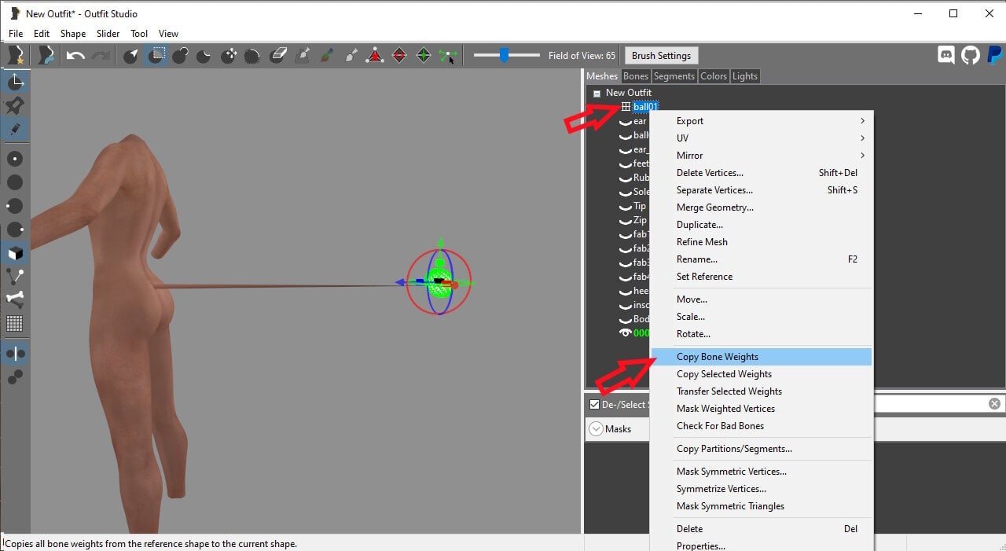Select the Collapse Vertex tool
1006x551 pixels.
(x=376, y=56)
